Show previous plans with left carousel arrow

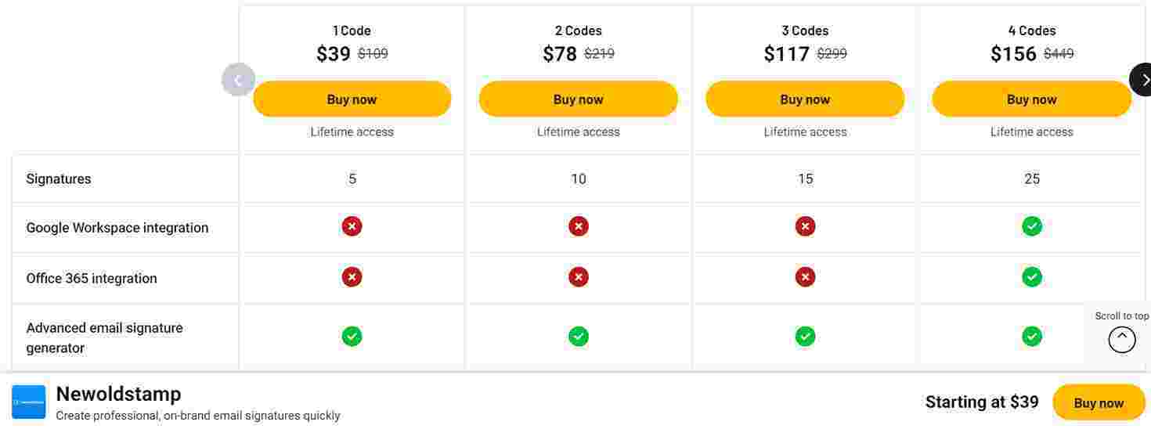[238, 80]
